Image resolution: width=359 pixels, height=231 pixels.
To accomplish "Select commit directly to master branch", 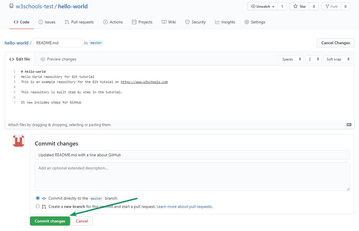I will point(38,198).
